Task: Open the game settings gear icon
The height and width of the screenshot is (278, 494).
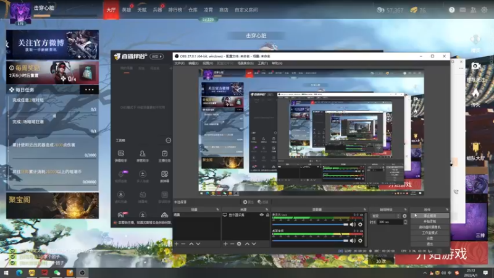Action: pos(484,10)
